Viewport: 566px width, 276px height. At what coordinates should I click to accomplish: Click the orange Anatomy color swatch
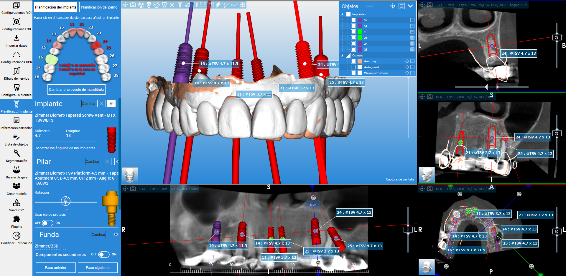point(360,61)
